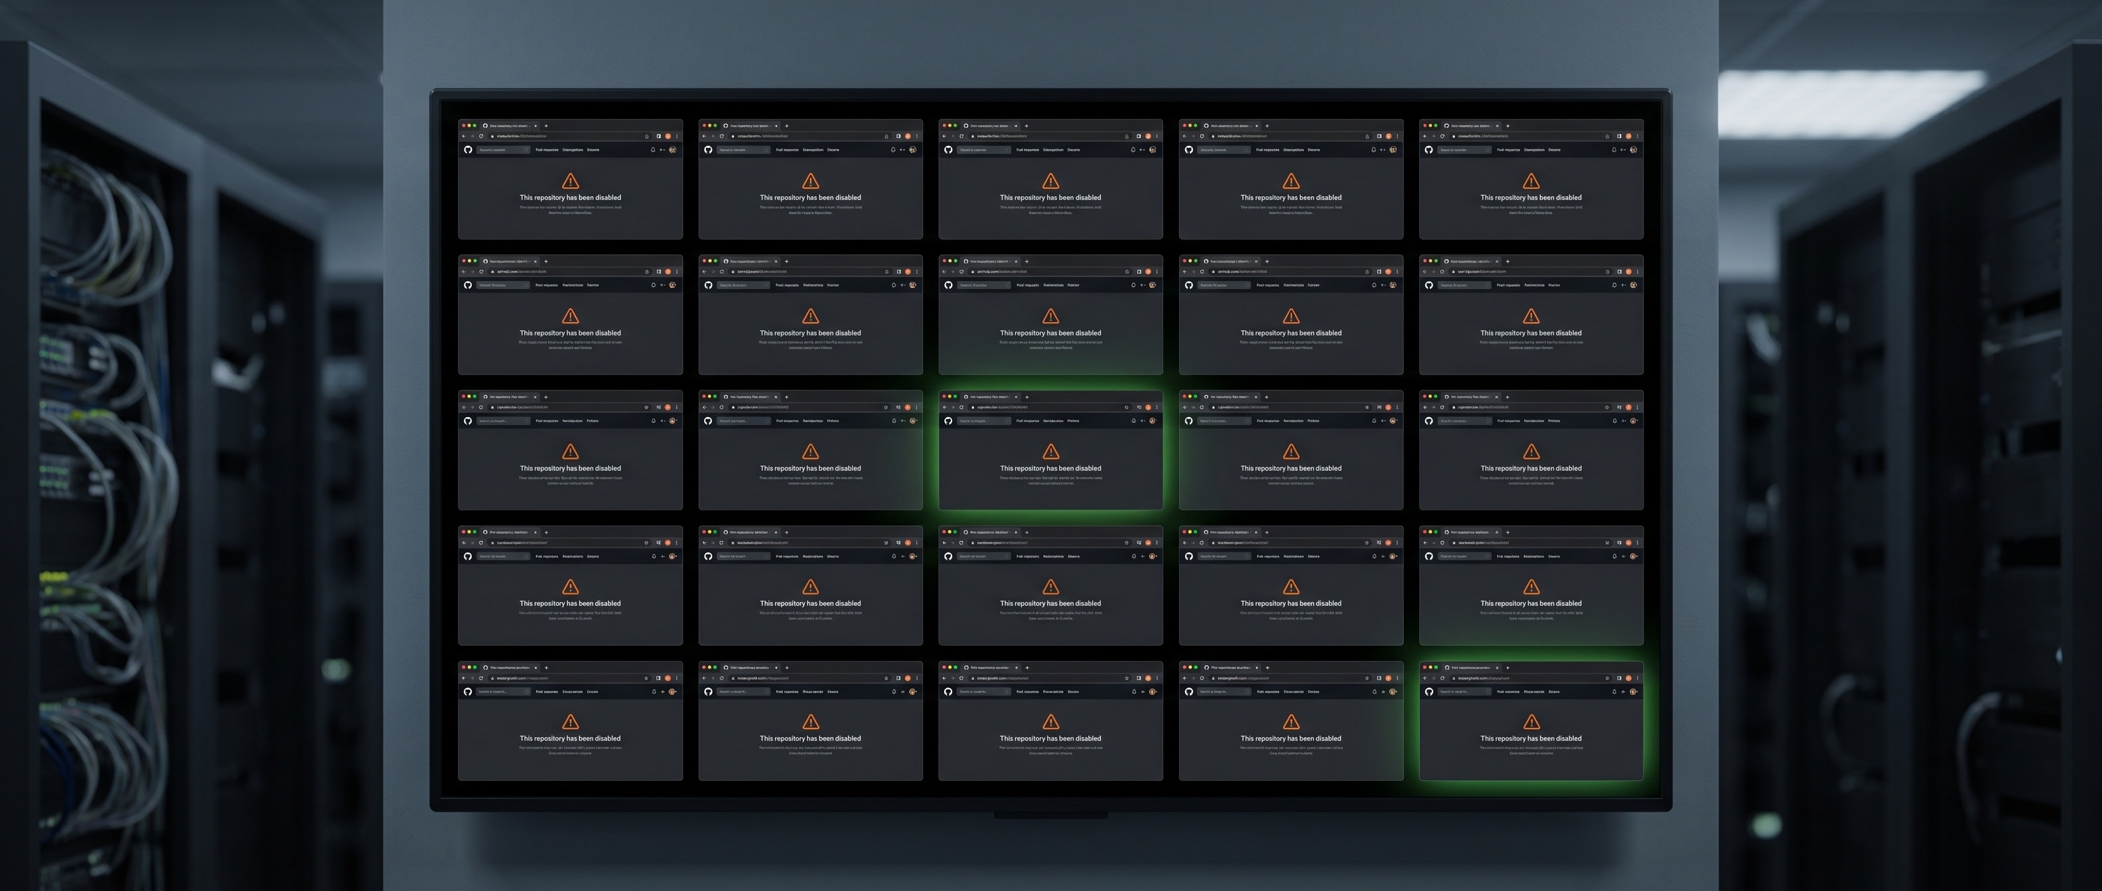Click the orange warning triangle in the center glowing window

(x=1051, y=451)
